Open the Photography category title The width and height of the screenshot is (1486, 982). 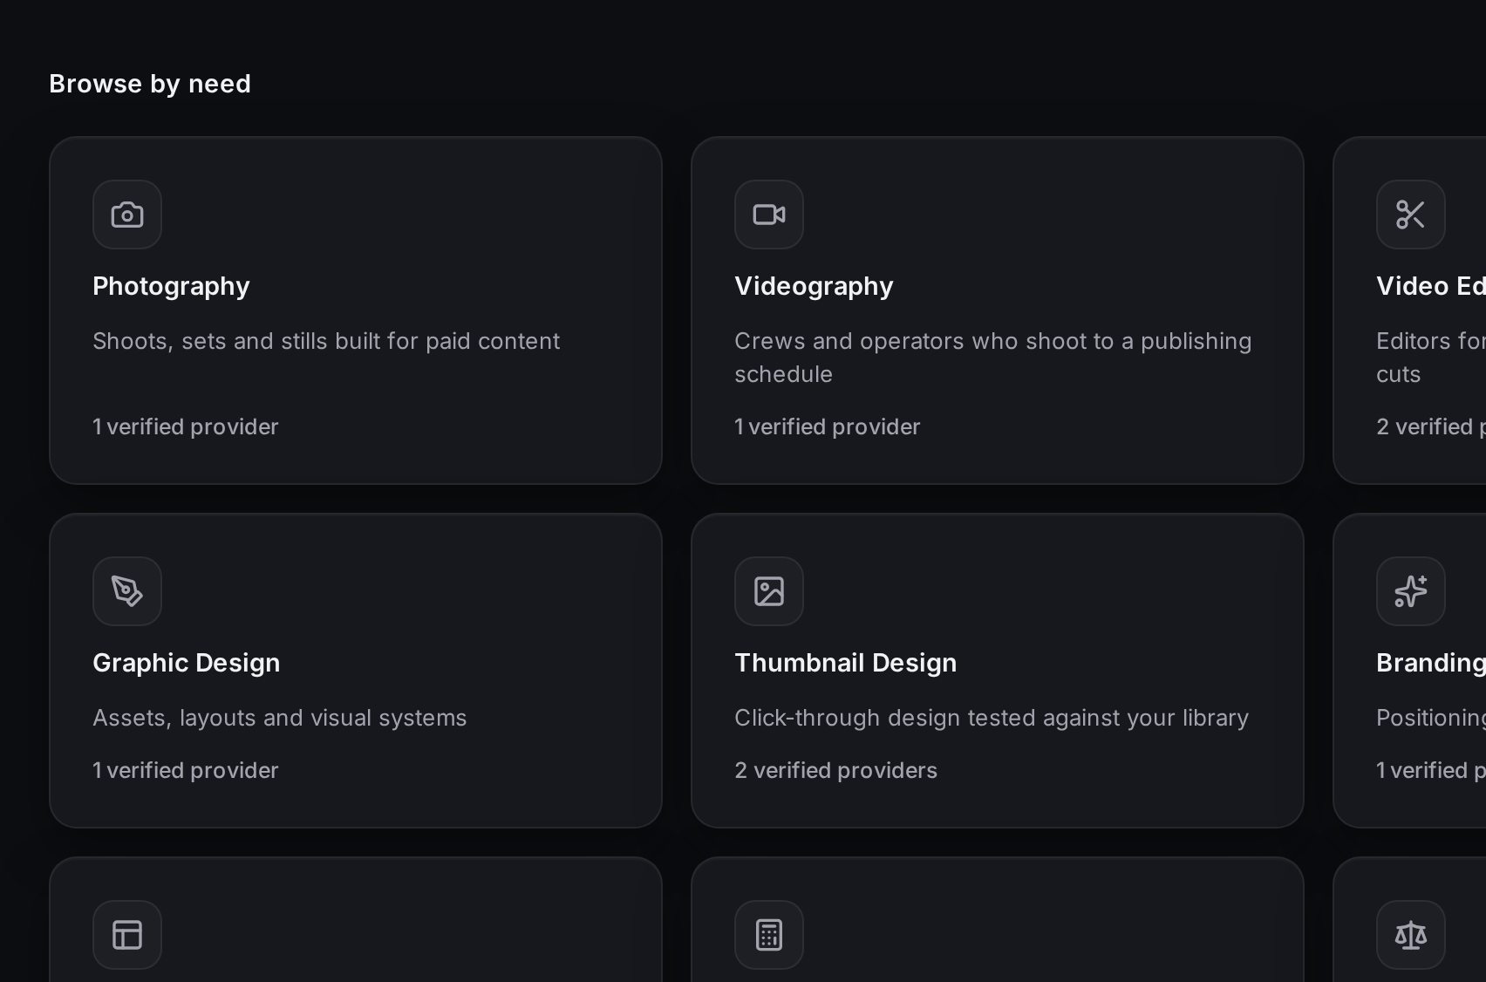pyautogui.click(x=171, y=286)
